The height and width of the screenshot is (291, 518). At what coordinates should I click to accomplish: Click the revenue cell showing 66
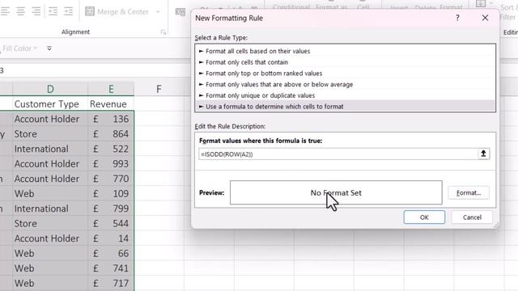click(111, 253)
